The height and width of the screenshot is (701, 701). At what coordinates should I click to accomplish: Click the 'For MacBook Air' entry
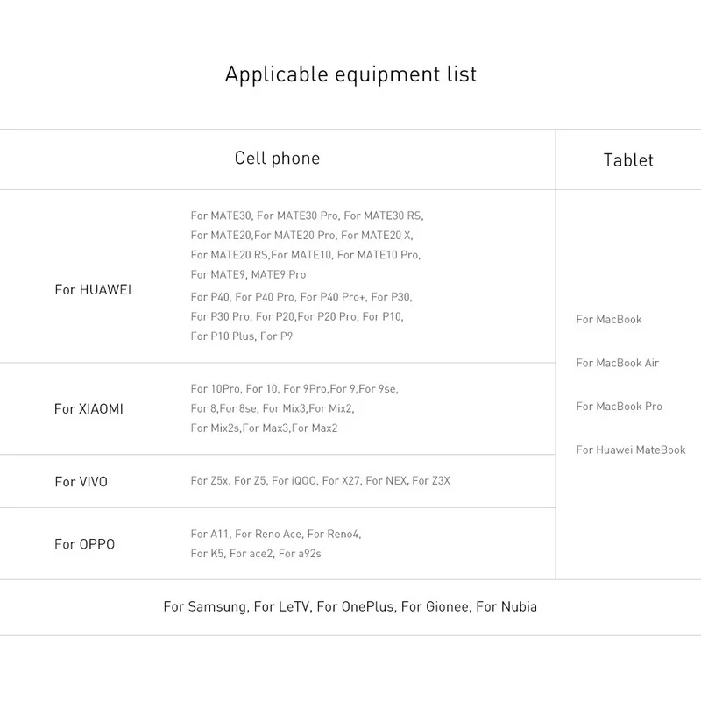618,363
